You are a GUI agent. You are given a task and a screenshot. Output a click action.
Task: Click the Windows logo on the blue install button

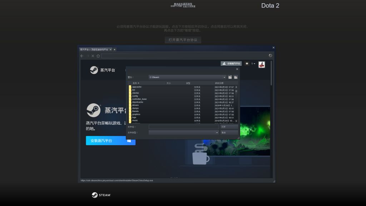tap(130, 141)
